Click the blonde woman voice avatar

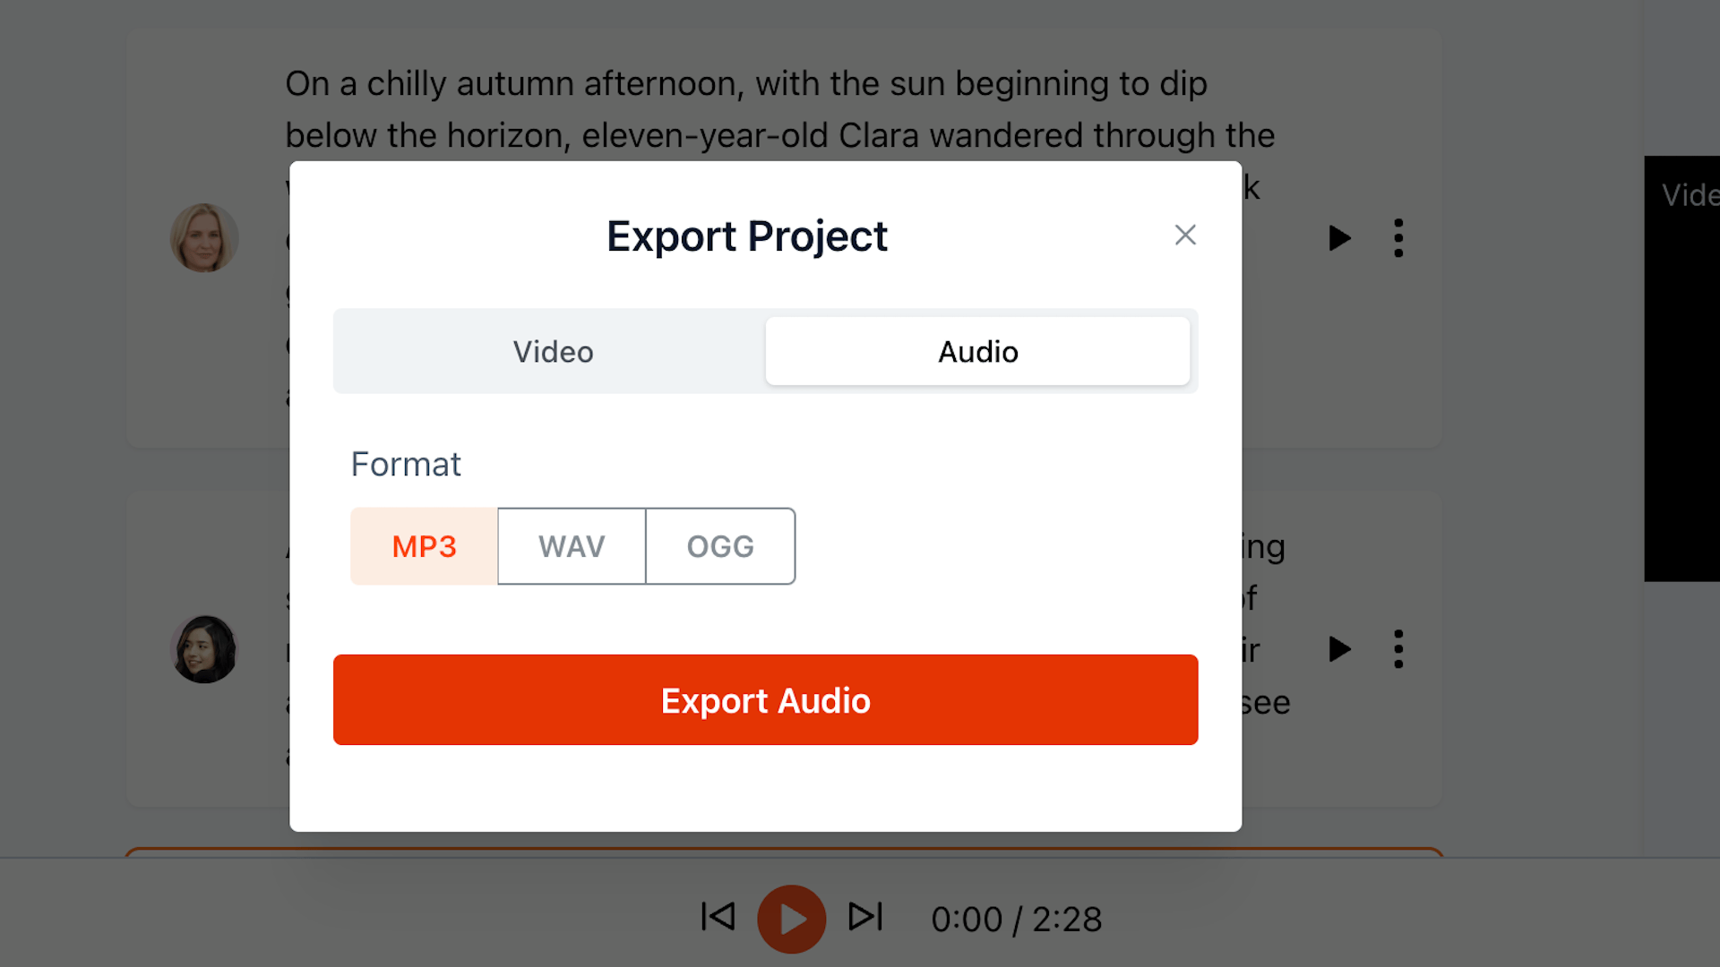tap(204, 238)
